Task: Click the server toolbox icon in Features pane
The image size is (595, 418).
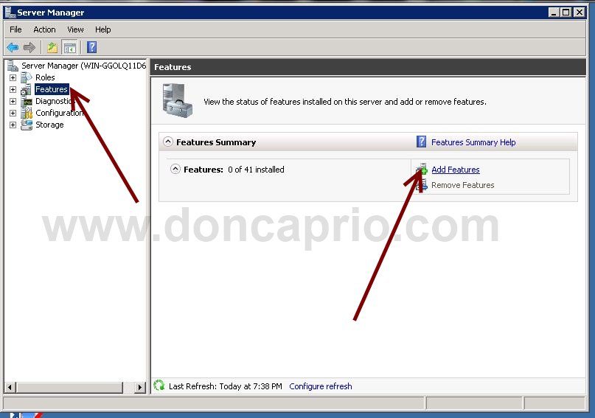Action: [x=177, y=101]
